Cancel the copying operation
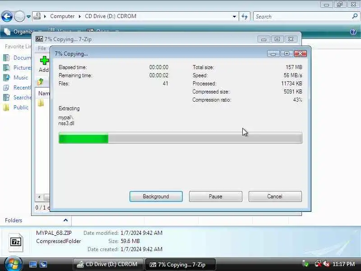Screen dimensions: 361x271 point(275,196)
